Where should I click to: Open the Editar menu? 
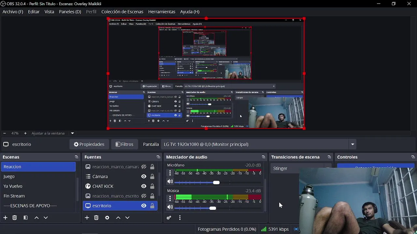[x=34, y=12]
